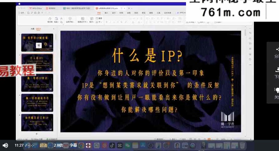Click the line 你能解决哪些问题?

click(x=149, y=110)
